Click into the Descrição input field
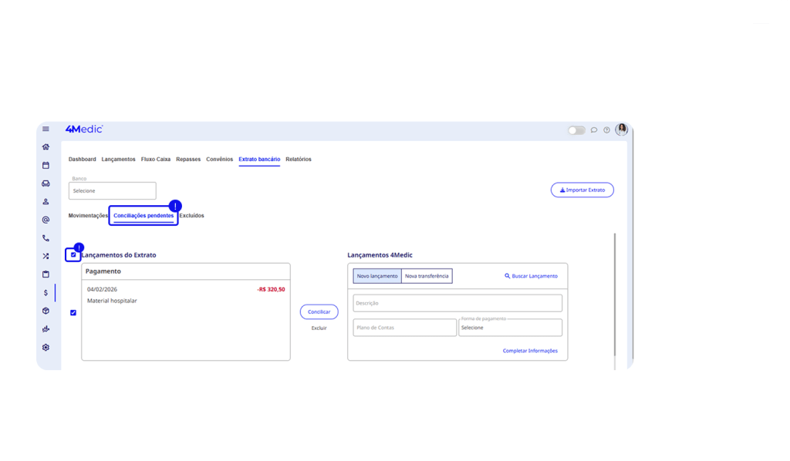 coord(457,303)
